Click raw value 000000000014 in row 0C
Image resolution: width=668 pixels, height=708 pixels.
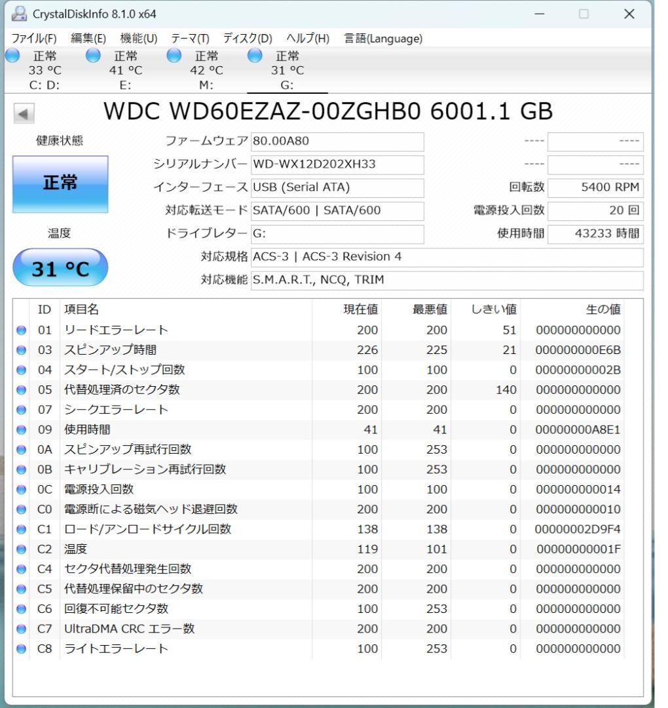click(x=578, y=490)
